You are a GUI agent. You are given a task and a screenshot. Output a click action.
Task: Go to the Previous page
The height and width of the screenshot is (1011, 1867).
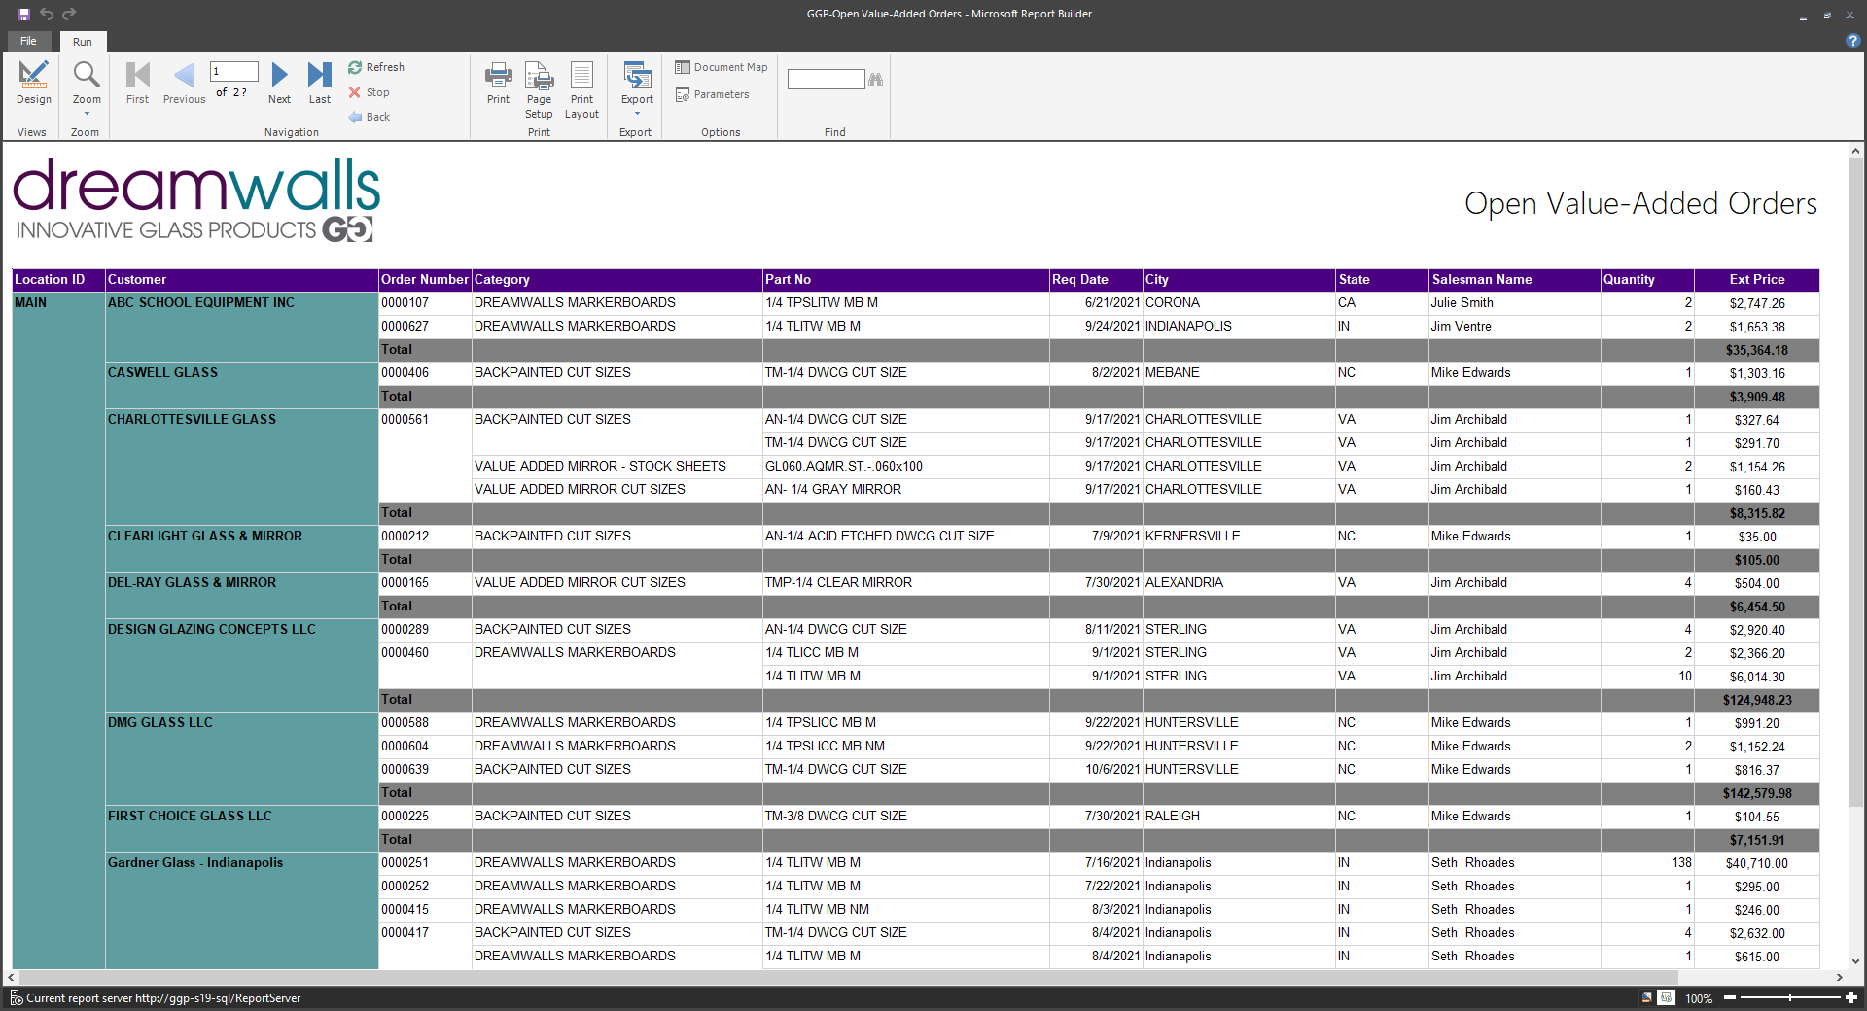point(184,83)
